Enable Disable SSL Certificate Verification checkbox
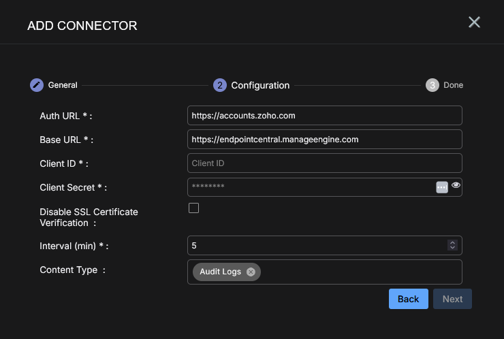 [x=193, y=208]
